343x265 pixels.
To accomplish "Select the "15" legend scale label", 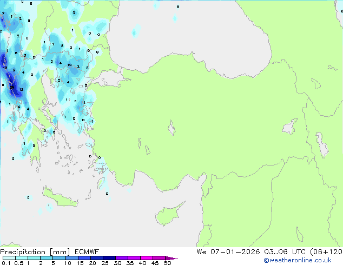I will 80,263.
